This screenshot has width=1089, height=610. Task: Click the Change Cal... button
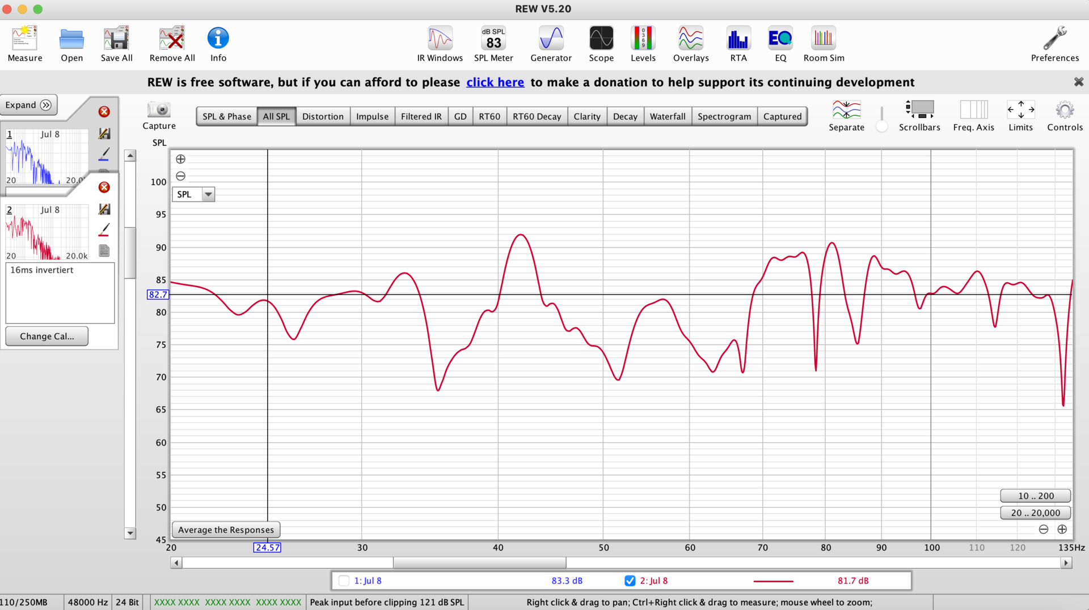click(47, 336)
